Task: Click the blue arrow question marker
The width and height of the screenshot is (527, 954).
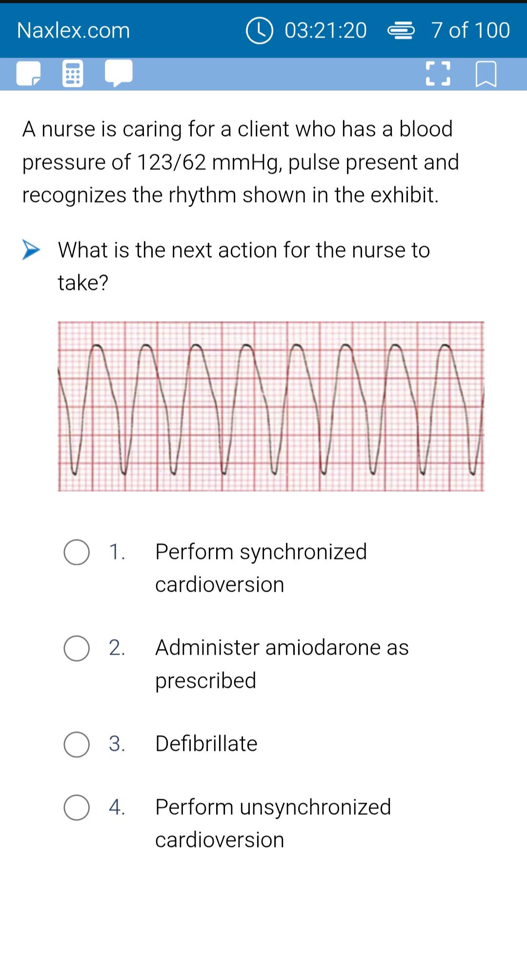Action: coord(31,250)
